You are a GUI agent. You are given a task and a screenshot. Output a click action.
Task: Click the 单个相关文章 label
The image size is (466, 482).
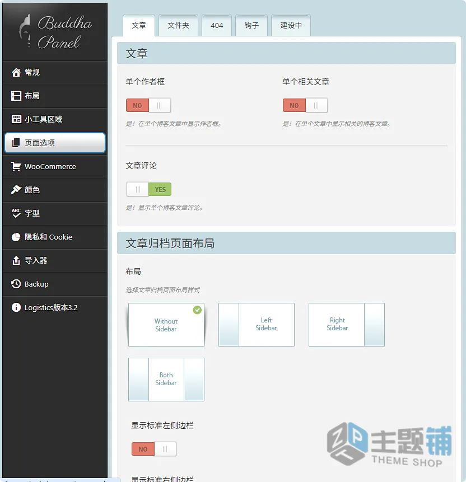click(306, 82)
